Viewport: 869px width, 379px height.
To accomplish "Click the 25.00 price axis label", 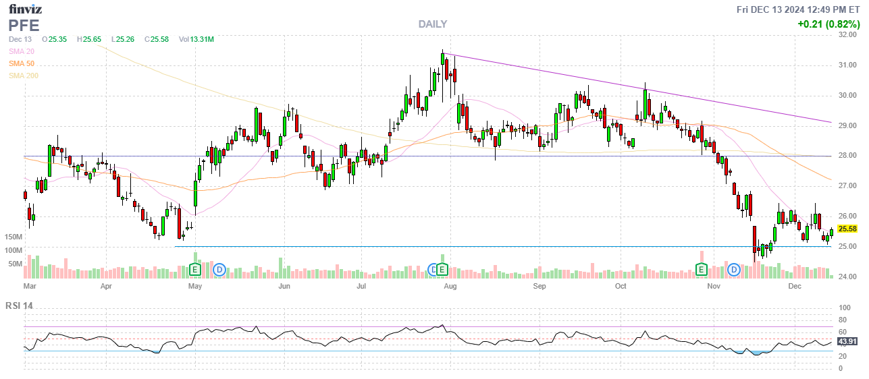I will 847,247.
